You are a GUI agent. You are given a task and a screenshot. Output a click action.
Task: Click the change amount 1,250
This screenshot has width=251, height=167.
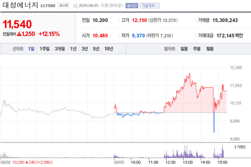(28, 34)
